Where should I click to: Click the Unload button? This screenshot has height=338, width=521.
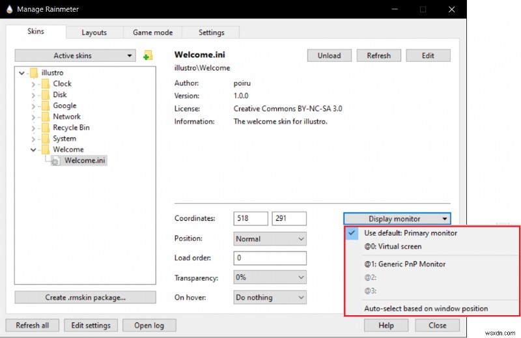tap(330, 55)
